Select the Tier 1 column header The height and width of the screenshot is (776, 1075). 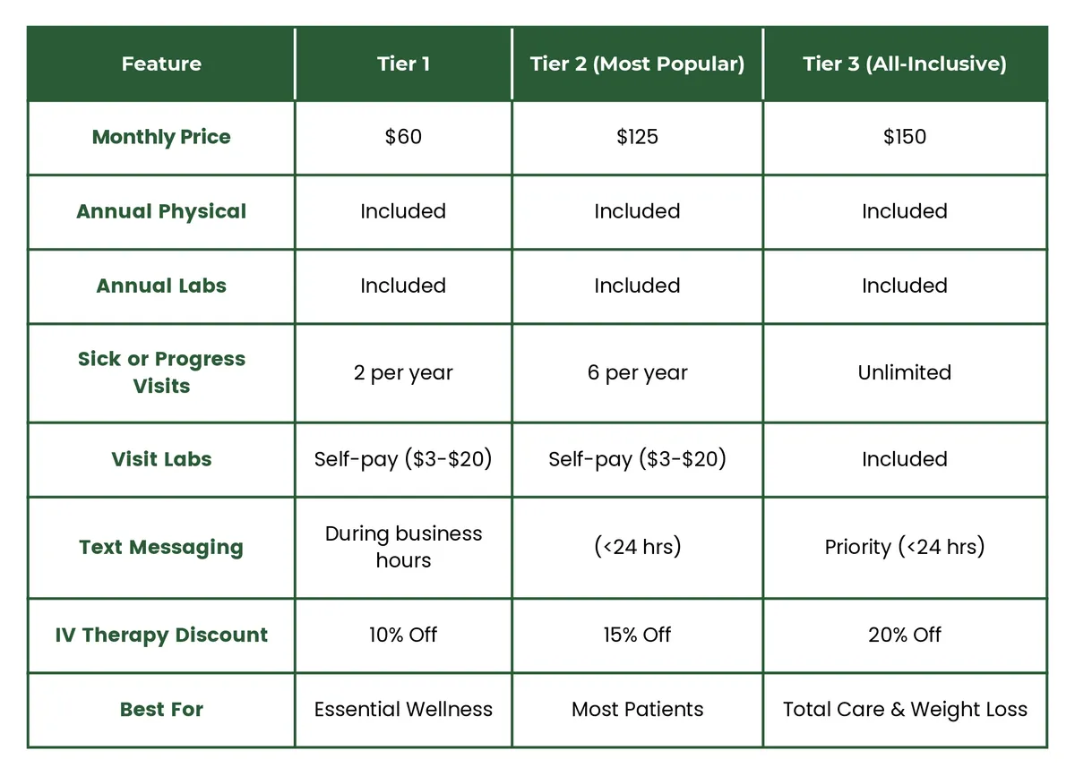[x=403, y=64]
